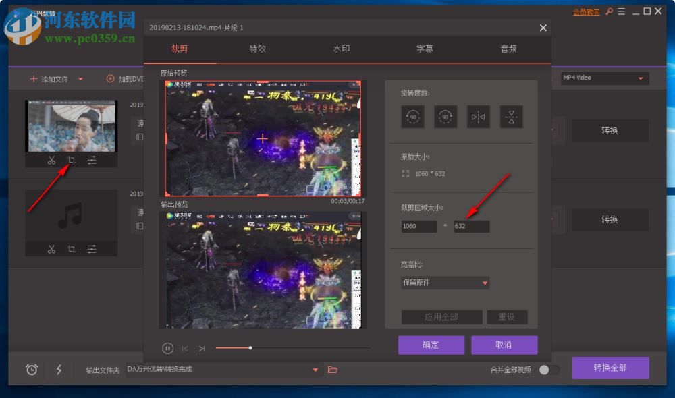Click the 确定 confirm button
This screenshot has height=398, width=675.
click(431, 345)
